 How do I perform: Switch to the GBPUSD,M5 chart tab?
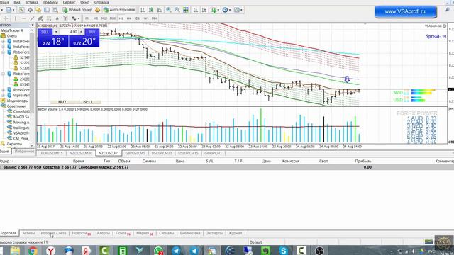coord(135,153)
